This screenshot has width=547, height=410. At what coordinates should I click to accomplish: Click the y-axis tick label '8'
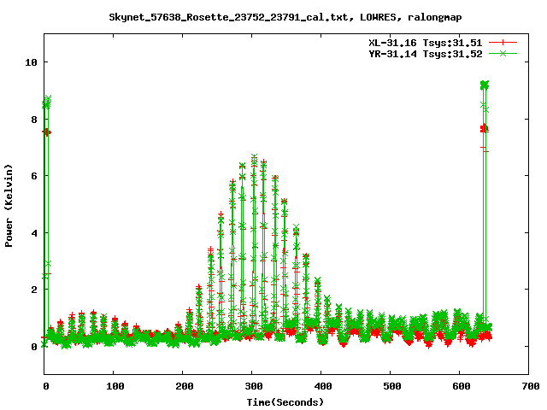click(x=34, y=120)
